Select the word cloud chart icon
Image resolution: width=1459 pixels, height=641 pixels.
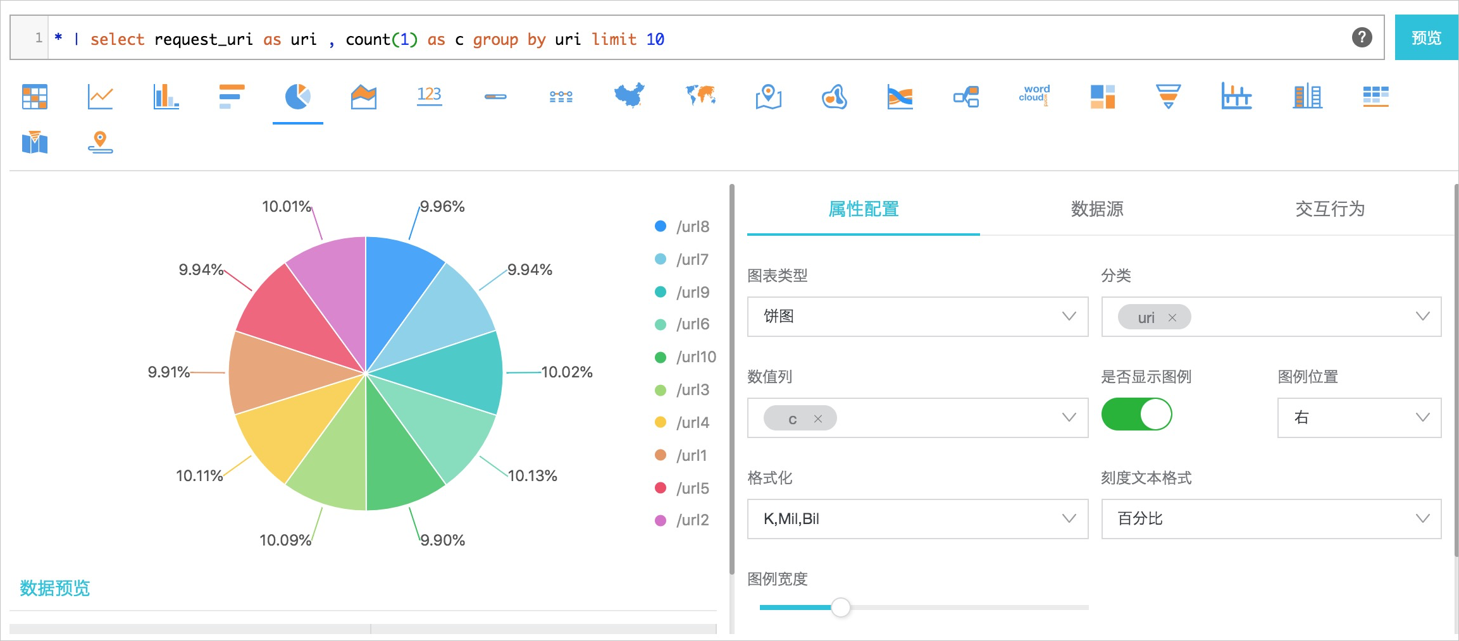1034,95
